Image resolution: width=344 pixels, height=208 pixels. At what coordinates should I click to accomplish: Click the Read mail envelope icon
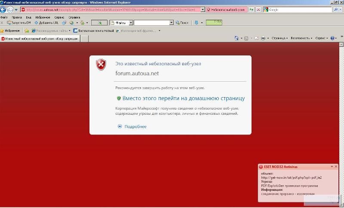tap(256, 38)
